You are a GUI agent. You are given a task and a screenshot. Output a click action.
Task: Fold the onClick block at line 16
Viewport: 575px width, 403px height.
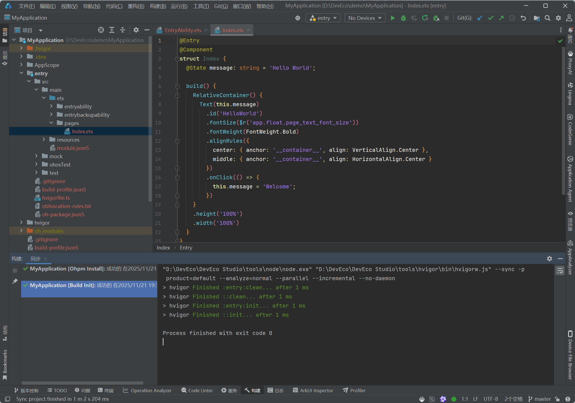coord(178,178)
